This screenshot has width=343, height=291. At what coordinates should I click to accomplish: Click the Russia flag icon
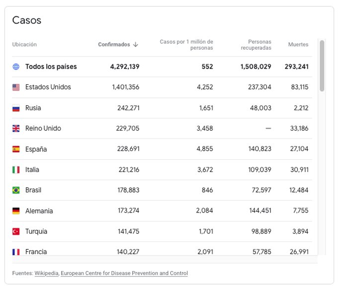coord(16,108)
